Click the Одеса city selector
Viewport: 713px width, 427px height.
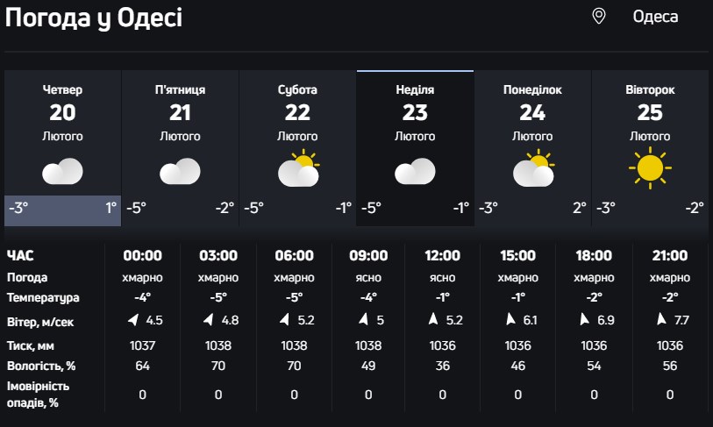point(655,17)
